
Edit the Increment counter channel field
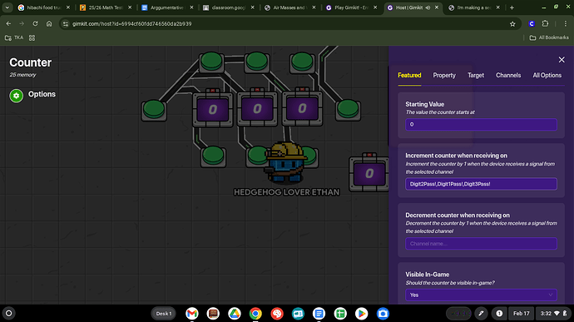(481, 184)
